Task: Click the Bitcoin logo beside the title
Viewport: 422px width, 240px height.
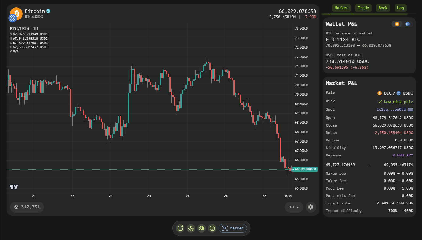Action: (x=16, y=14)
